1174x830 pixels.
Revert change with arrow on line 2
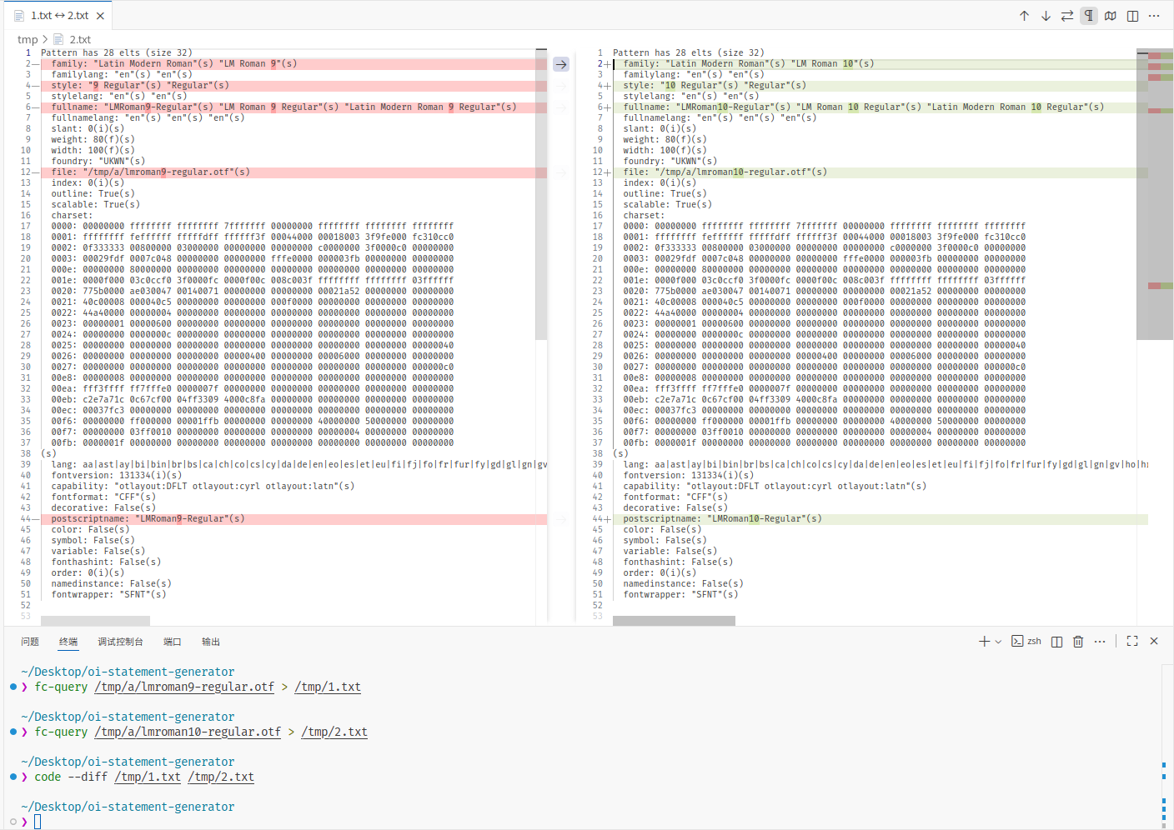[561, 64]
